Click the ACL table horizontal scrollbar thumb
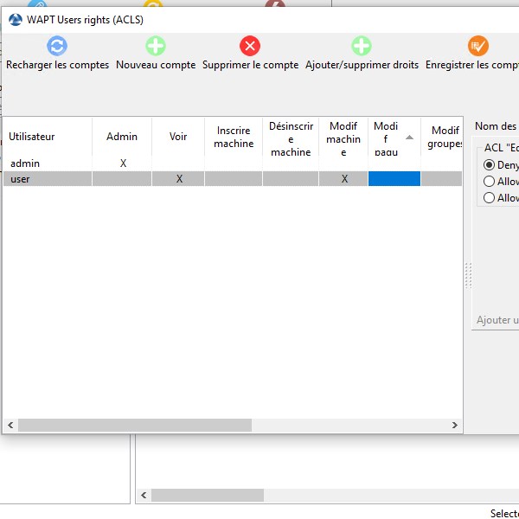 (x=135, y=425)
